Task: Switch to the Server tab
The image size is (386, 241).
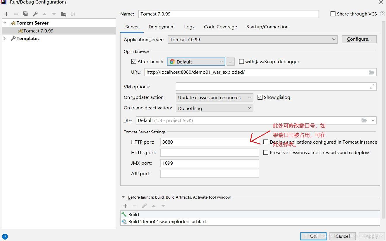Action: tap(132, 27)
